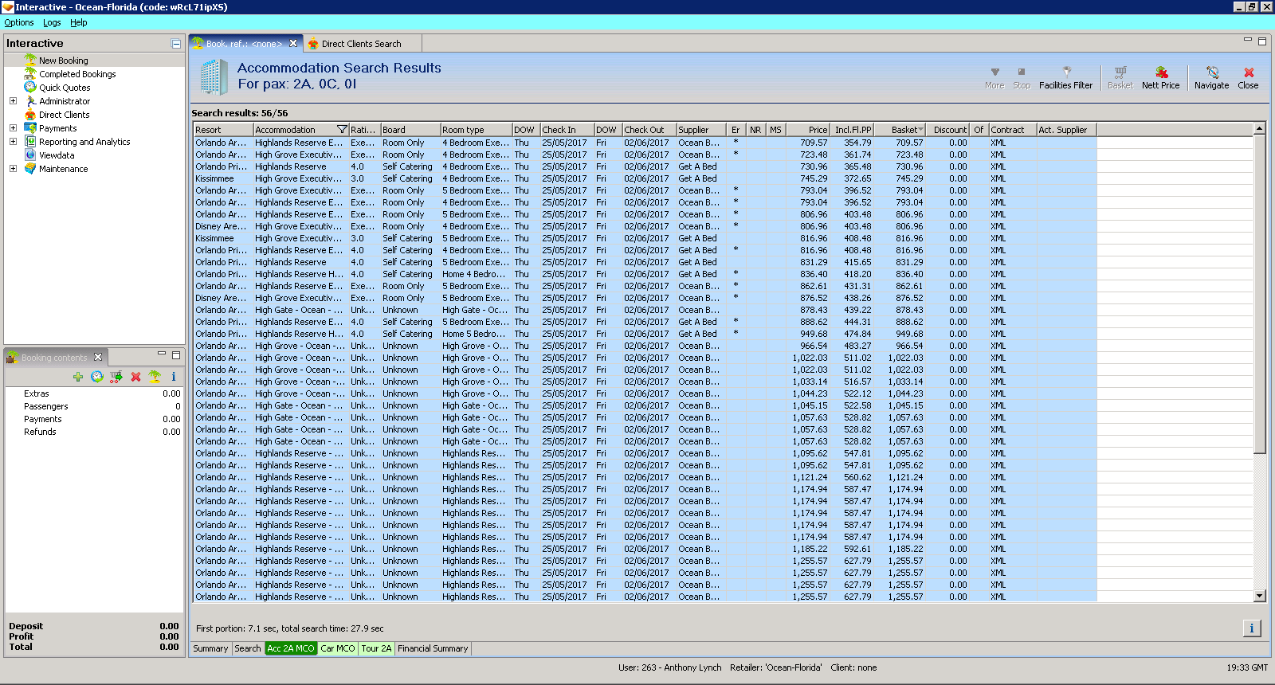Click the clock refresh icon in Booking contents

(97, 377)
